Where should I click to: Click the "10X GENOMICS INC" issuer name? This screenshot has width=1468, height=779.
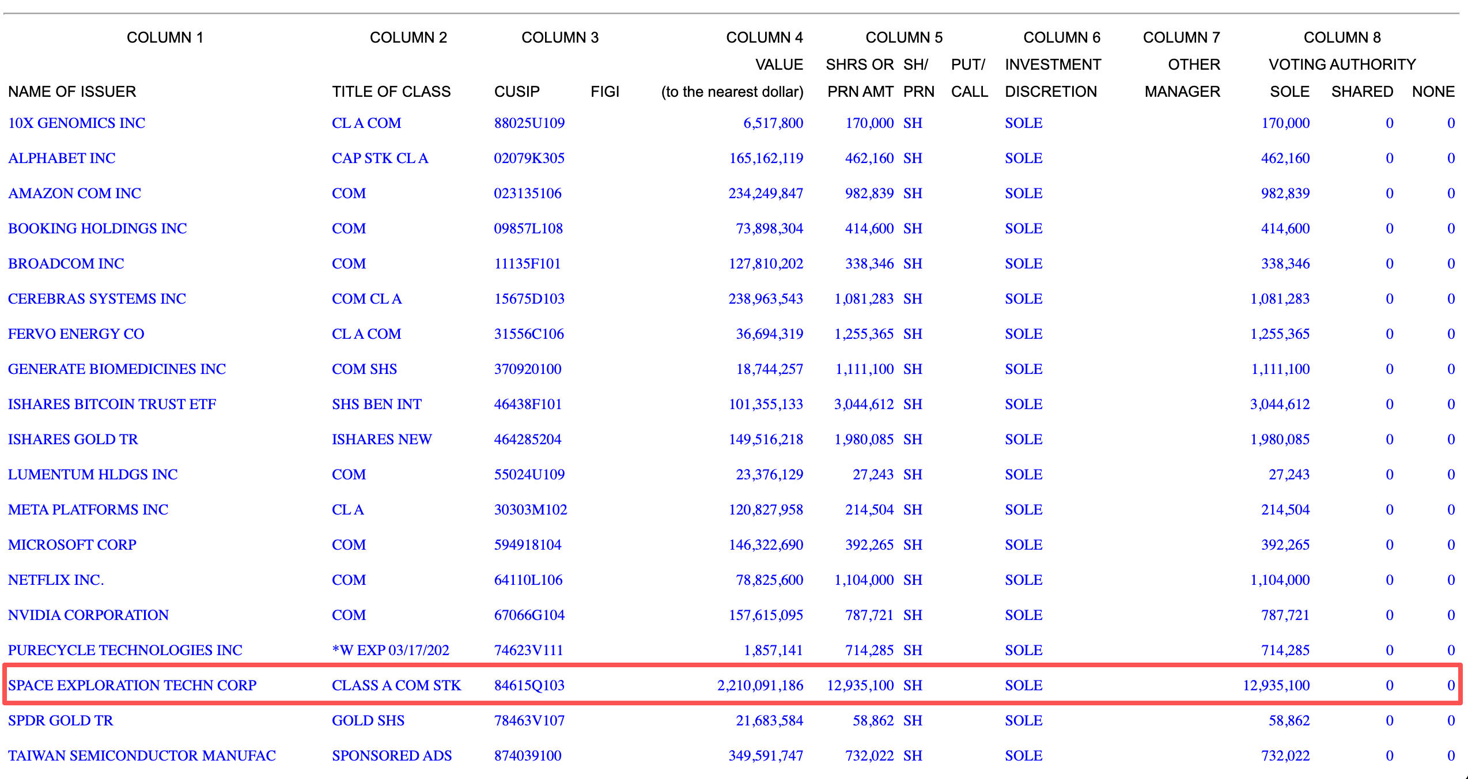click(77, 123)
